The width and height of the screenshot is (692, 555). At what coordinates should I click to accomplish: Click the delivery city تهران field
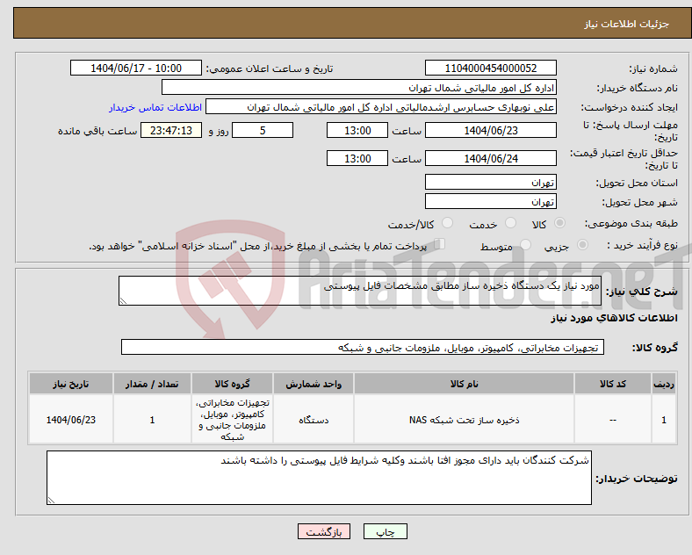pos(490,201)
